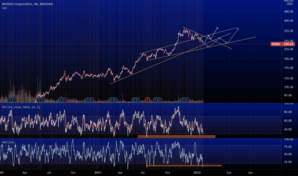Click the 125.00 price axis label

click(x=288, y=78)
